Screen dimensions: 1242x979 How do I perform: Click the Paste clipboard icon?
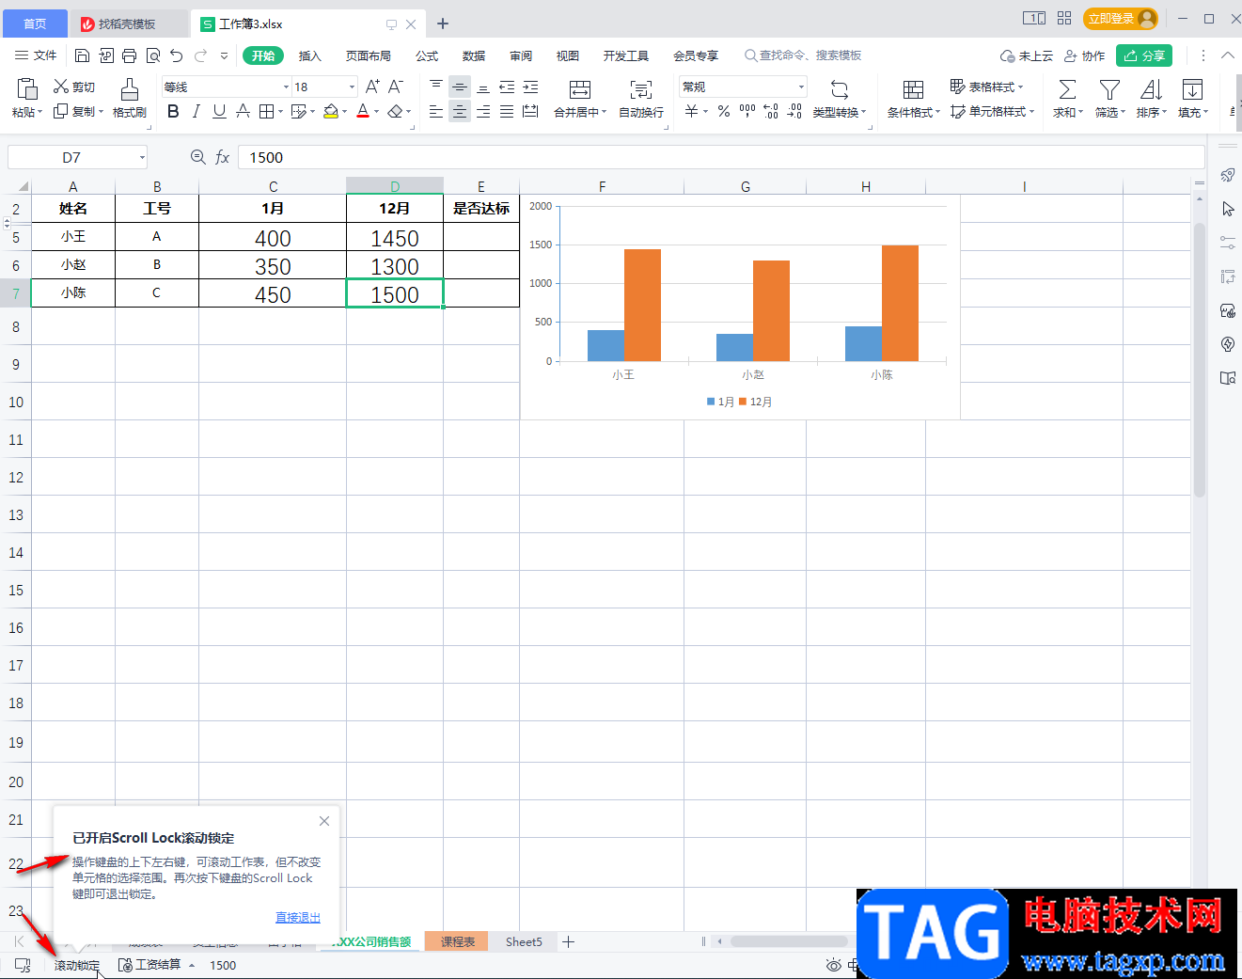[27, 89]
